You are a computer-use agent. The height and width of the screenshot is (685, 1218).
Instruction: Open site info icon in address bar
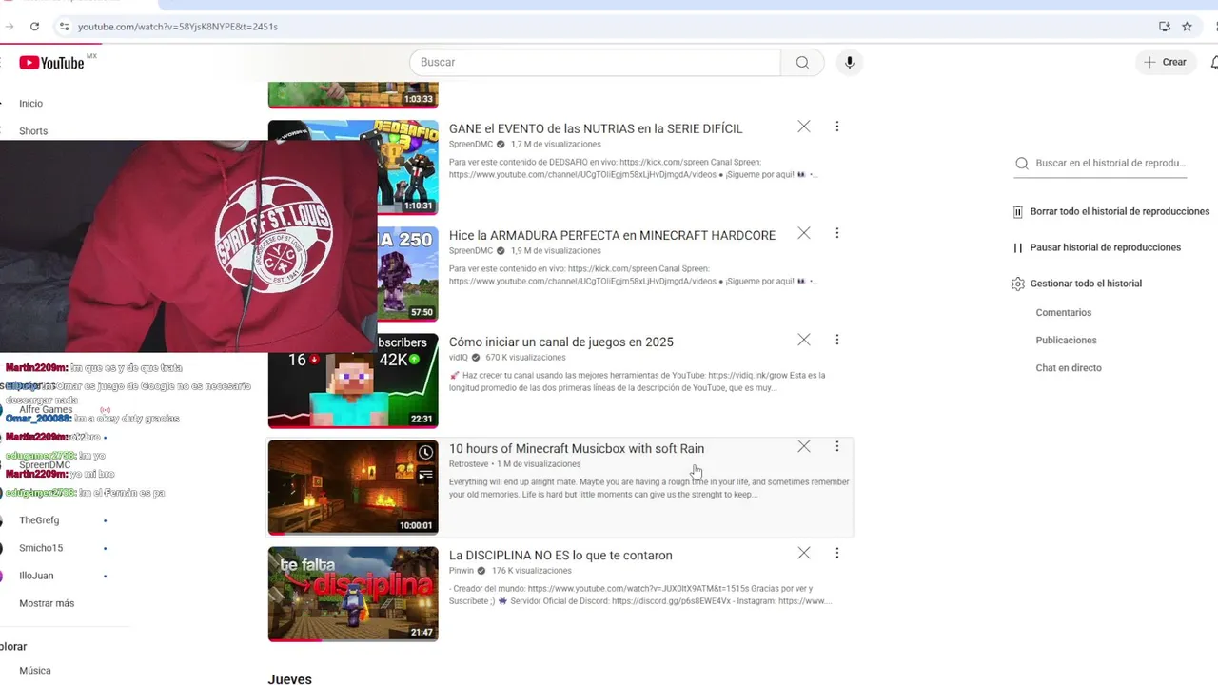(x=64, y=27)
